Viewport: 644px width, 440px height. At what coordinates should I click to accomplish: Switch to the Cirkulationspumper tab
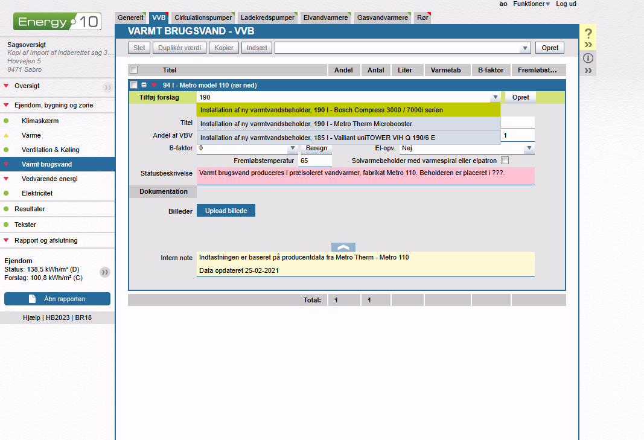[x=203, y=18]
